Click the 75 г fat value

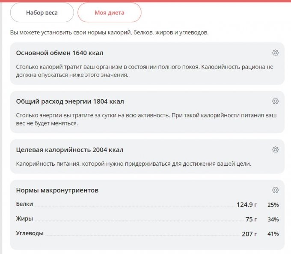pyautogui.click(x=251, y=219)
